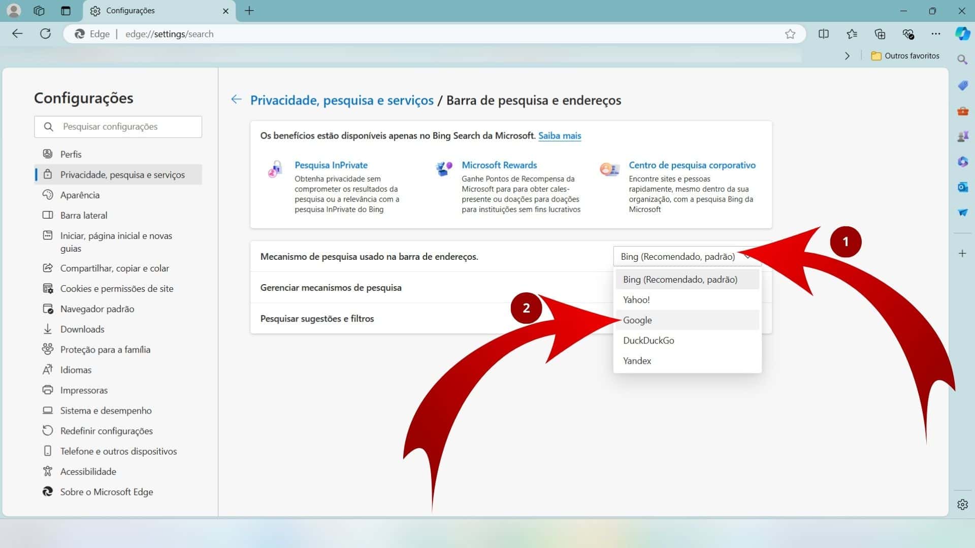
Task: Open the Navegador padrão section
Action: 118,309
